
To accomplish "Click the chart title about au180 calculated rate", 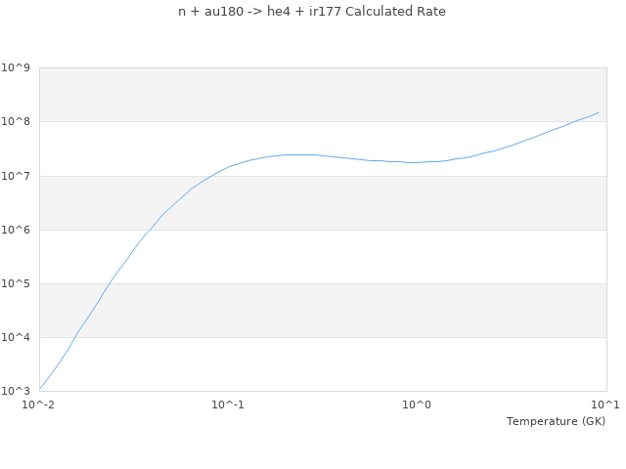I will 312,12.
